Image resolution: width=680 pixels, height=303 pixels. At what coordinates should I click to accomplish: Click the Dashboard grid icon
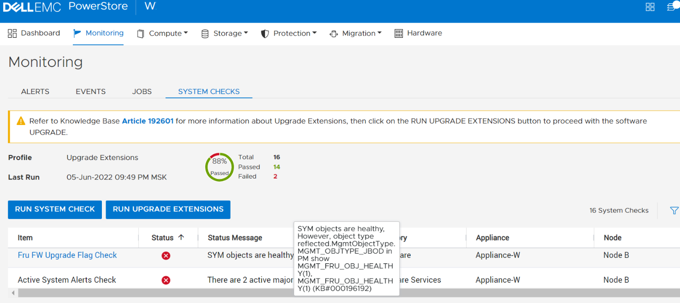click(12, 33)
